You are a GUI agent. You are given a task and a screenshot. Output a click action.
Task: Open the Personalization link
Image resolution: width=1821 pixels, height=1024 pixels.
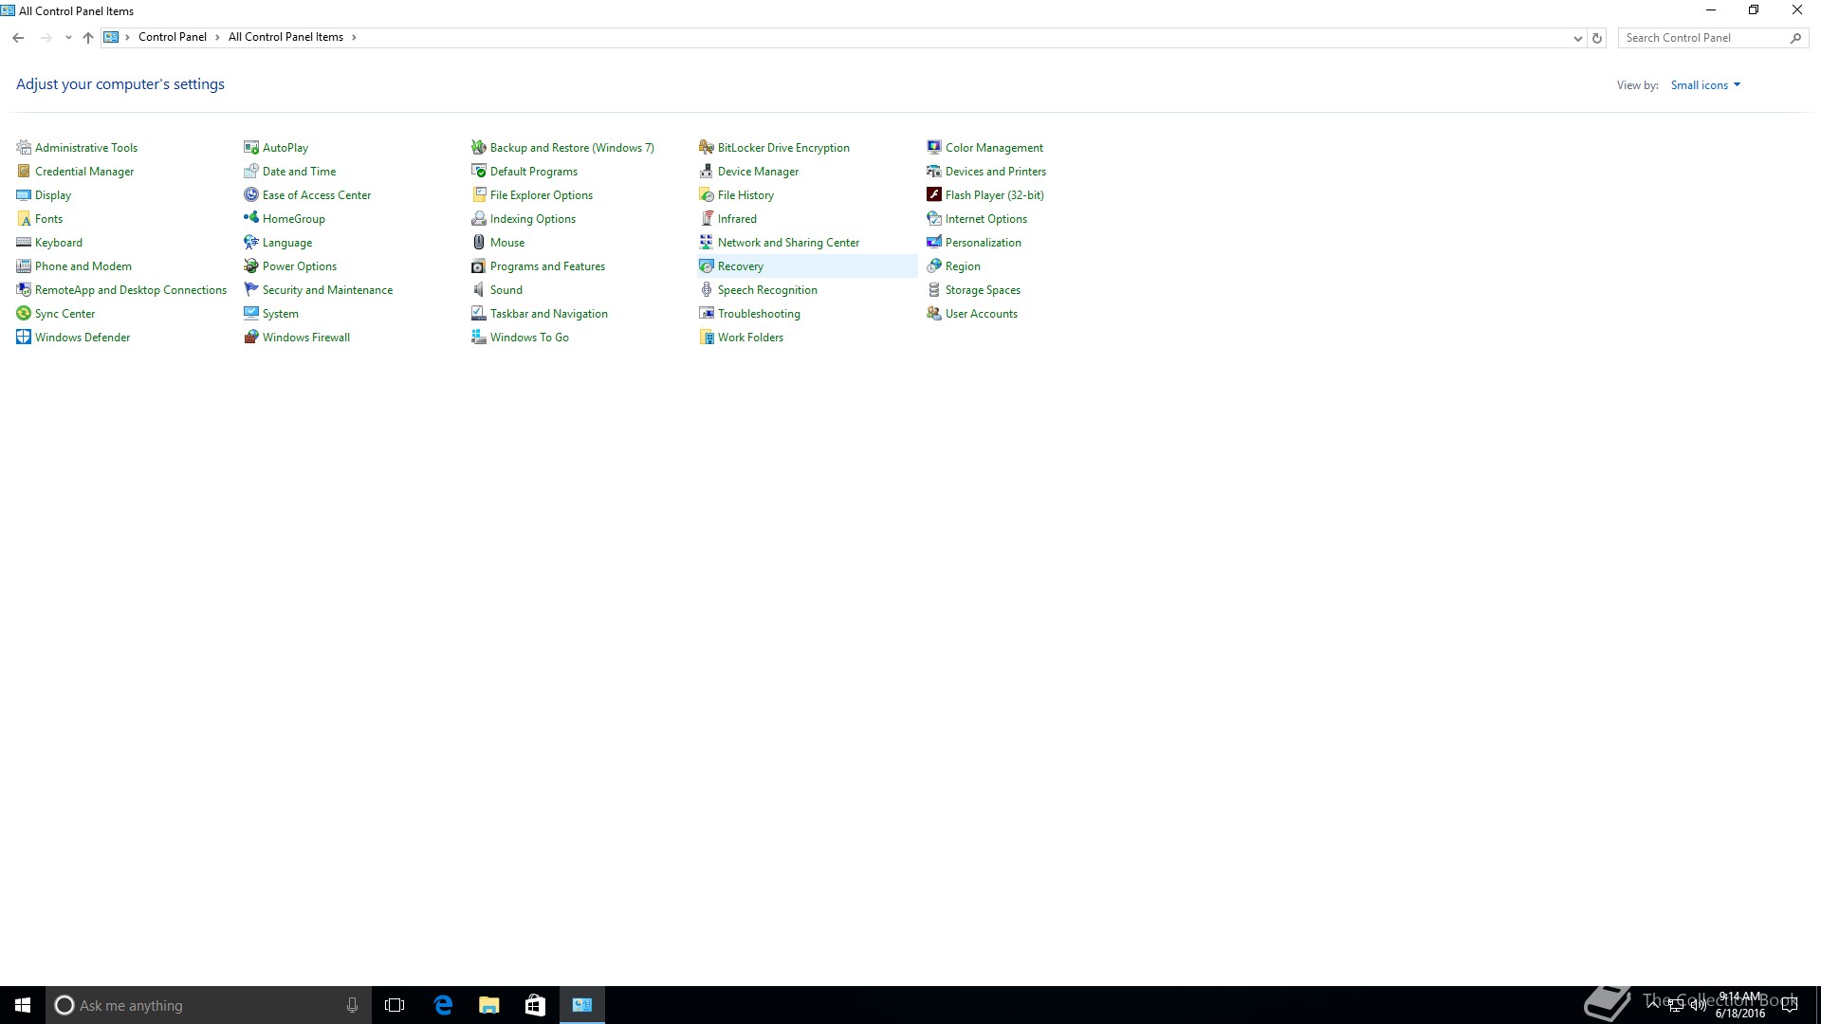pyautogui.click(x=984, y=243)
